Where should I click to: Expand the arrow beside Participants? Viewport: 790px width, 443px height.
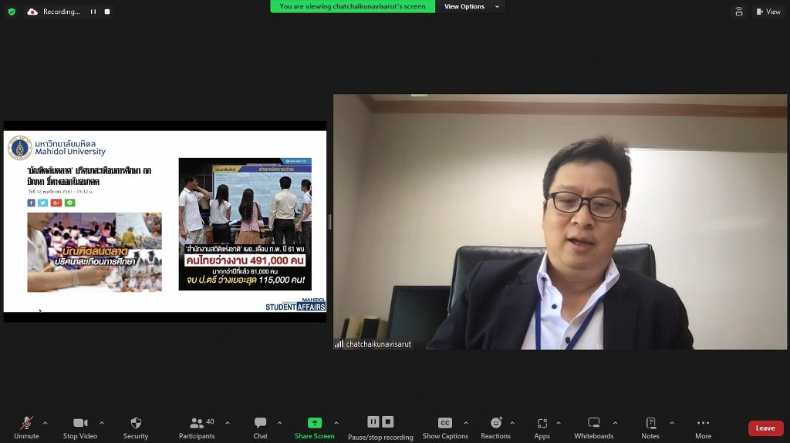coord(228,423)
